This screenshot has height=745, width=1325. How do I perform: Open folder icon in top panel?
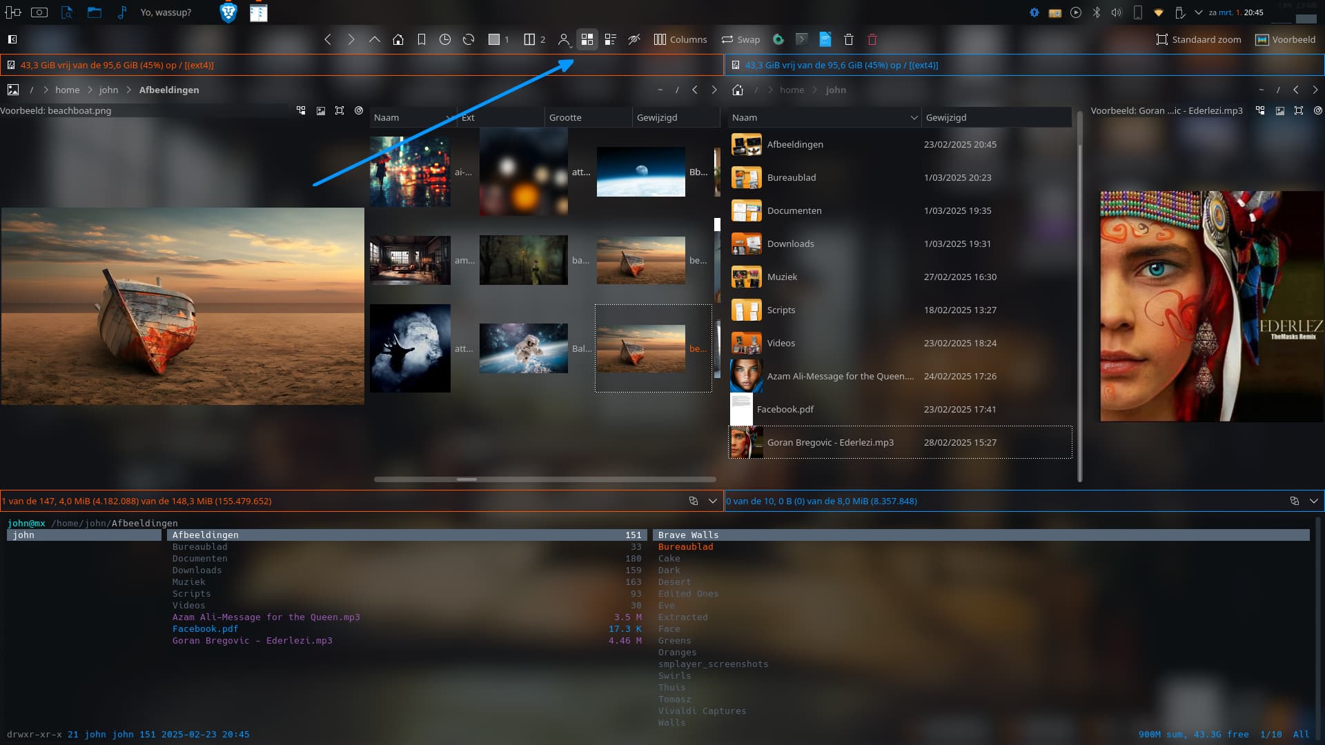(95, 12)
